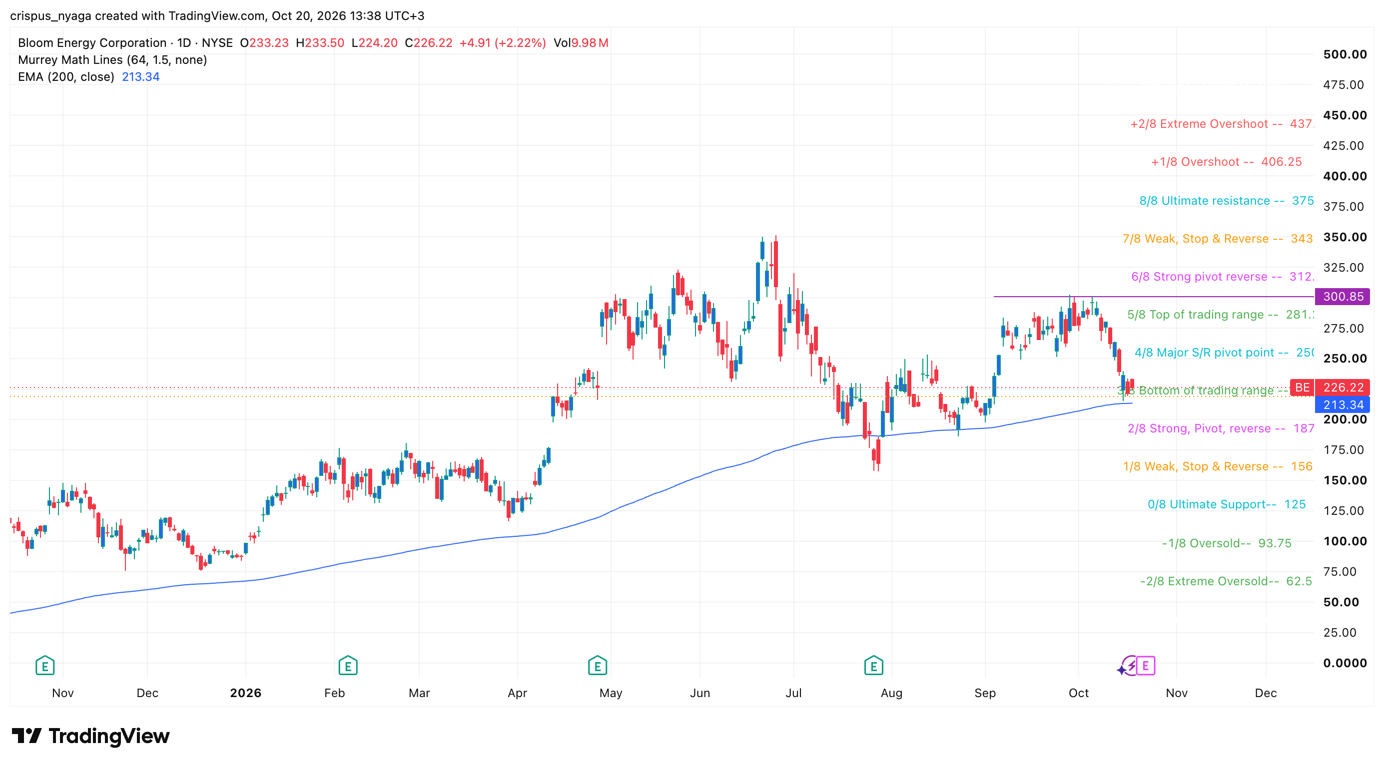Image resolution: width=1384 pixels, height=766 pixels.
Task: Click the 4/8 Major S/R pivot point label
Action: (x=1225, y=353)
